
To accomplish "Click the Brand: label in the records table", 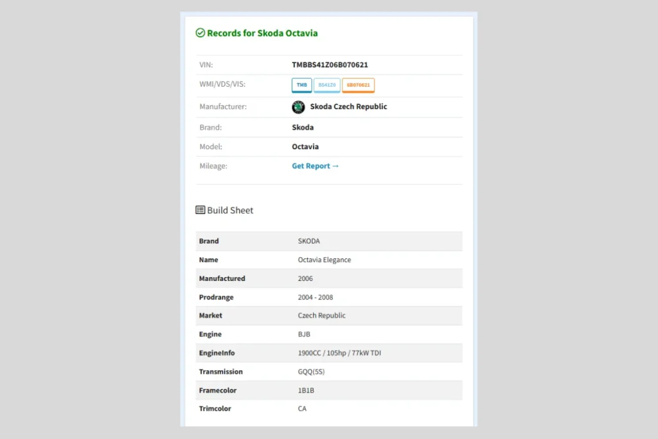I will click(x=210, y=127).
